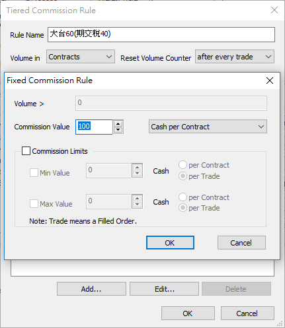The height and width of the screenshot is (328, 285).
Task: Open the Cash per Contract dropdown
Action: (x=208, y=127)
